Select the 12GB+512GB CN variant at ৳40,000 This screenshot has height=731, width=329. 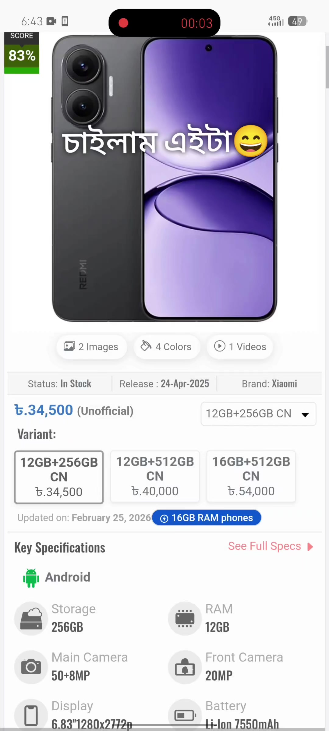click(x=155, y=476)
